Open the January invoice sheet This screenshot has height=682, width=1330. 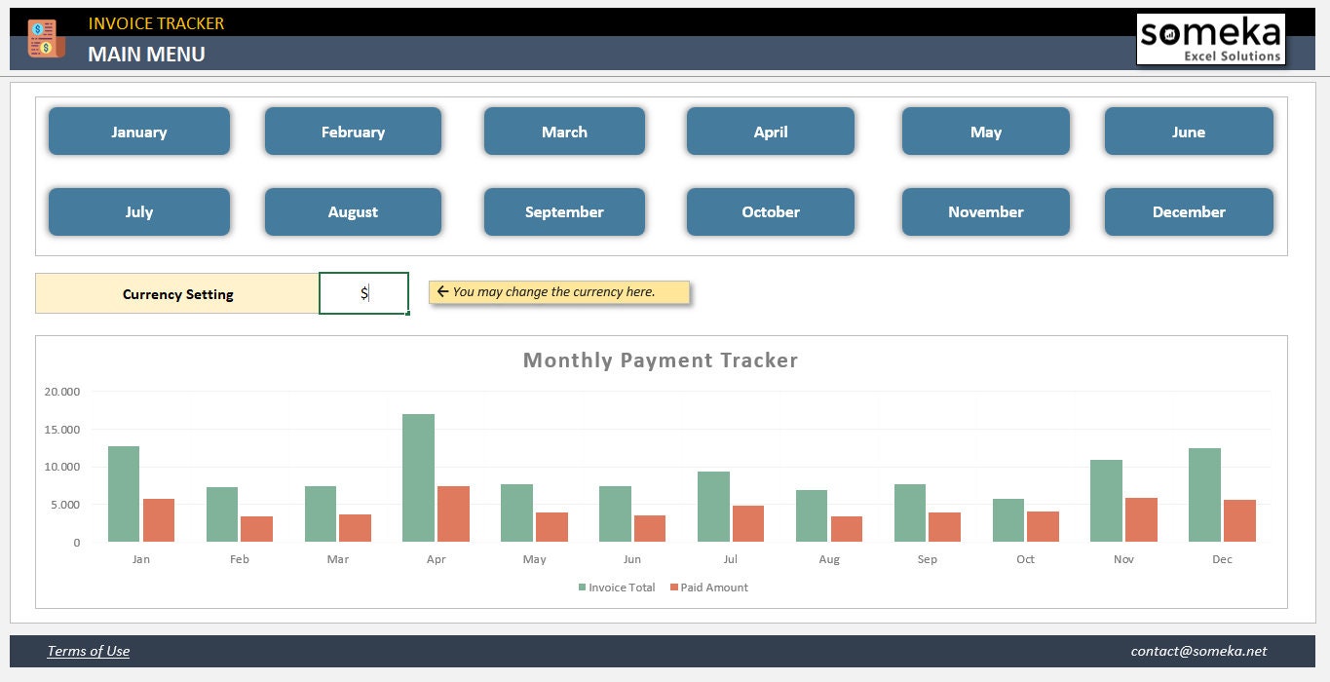[x=139, y=132]
